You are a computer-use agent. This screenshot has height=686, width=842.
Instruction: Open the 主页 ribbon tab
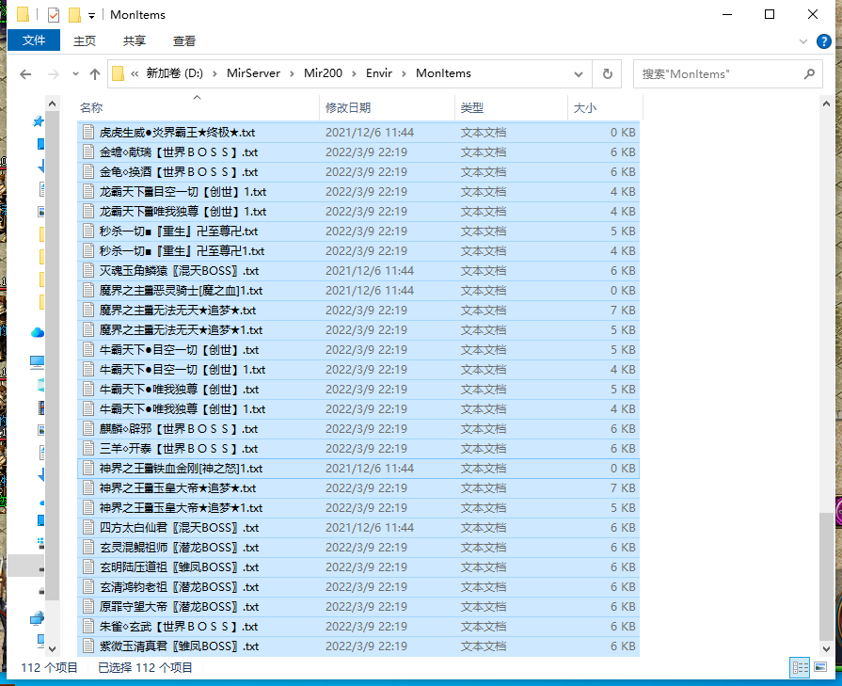pyautogui.click(x=85, y=40)
